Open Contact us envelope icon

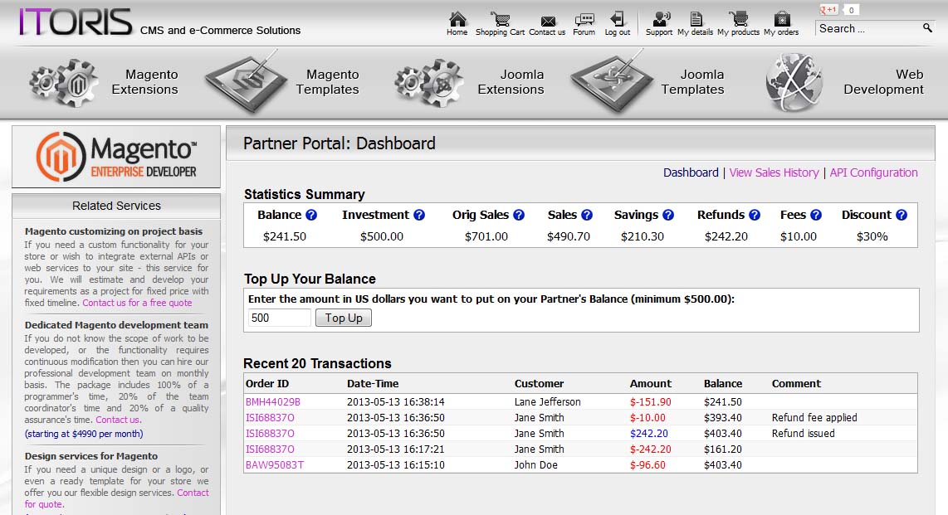click(x=548, y=21)
